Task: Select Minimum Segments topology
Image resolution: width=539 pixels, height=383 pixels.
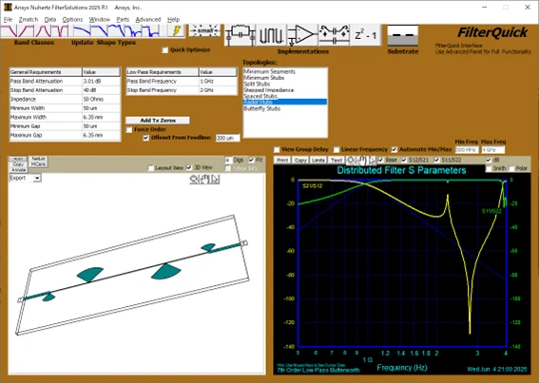Action: click(x=269, y=71)
